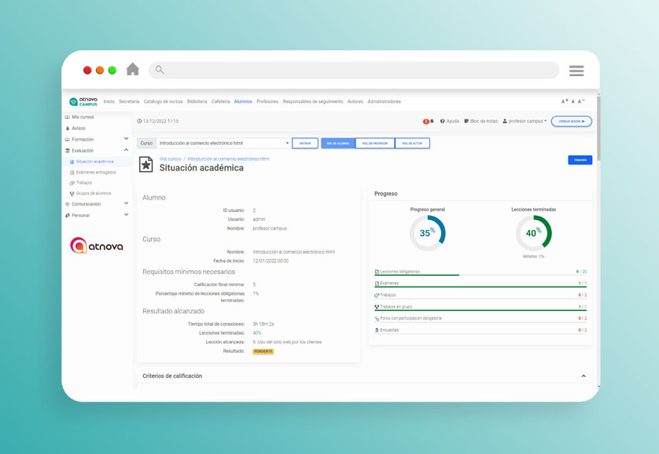The width and height of the screenshot is (659, 454).
Task: Click the Mis cursos breadcrumb link
Action: tap(170, 159)
